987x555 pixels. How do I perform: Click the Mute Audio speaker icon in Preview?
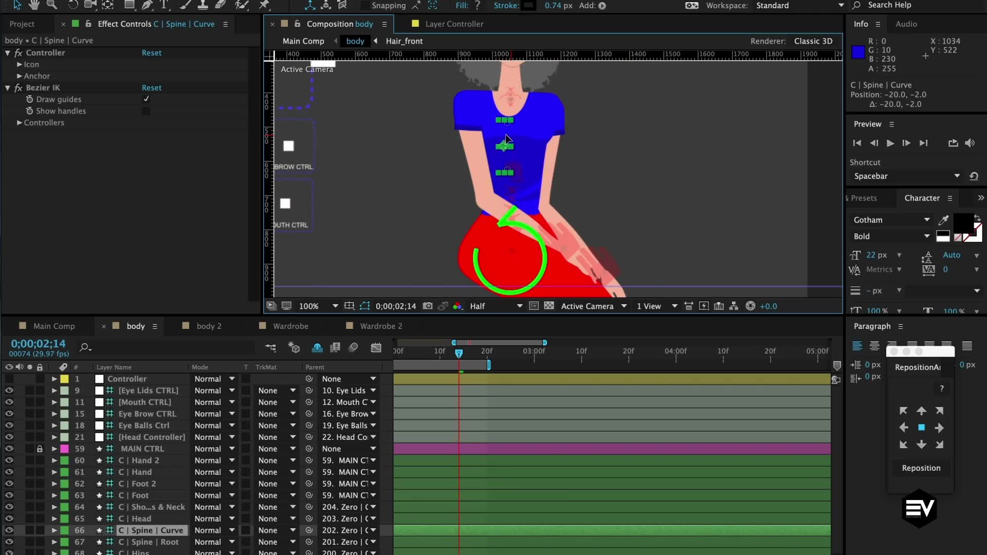point(970,143)
